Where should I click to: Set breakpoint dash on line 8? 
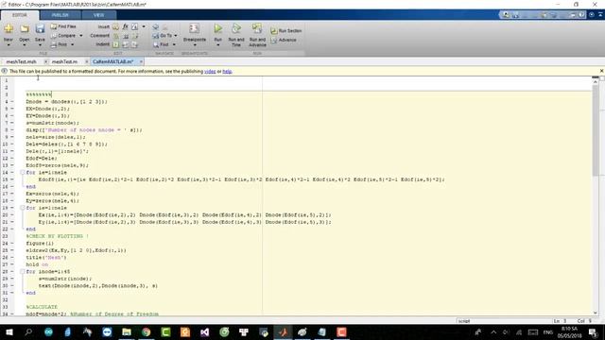12,130
